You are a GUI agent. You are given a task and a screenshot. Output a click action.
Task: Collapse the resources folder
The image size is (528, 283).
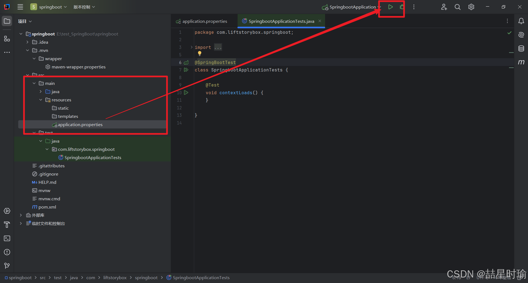tap(41, 100)
